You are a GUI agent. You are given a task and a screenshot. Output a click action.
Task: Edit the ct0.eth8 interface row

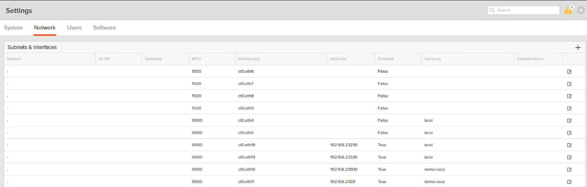pyautogui.click(x=569, y=96)
